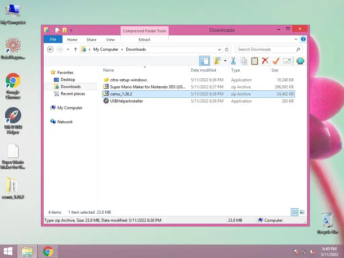
Task: Open the Share ribbon tab
Action: click(x=91, y=40)
